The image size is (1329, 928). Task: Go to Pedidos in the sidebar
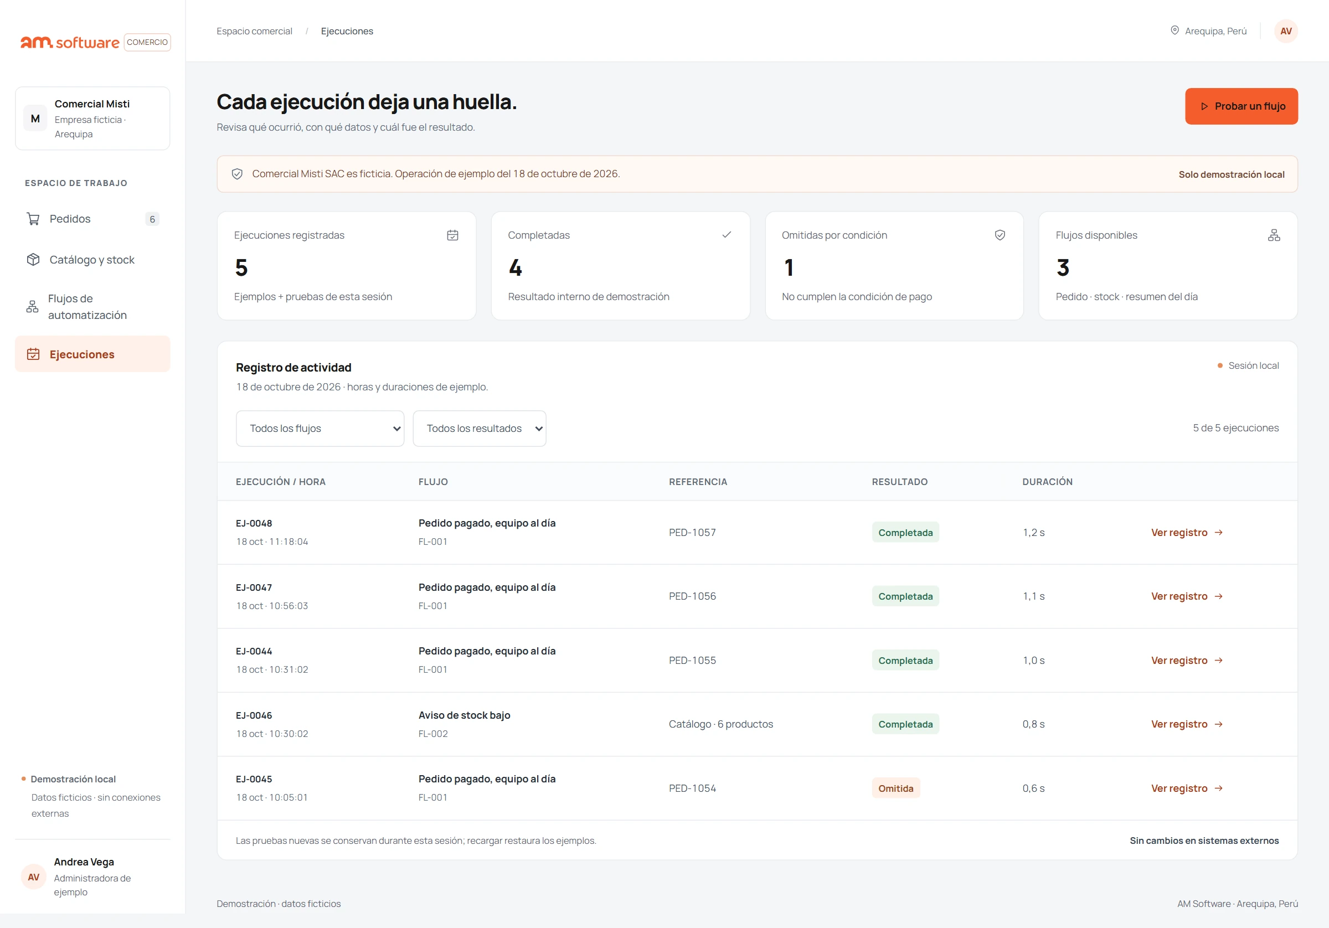pos(92,219)
